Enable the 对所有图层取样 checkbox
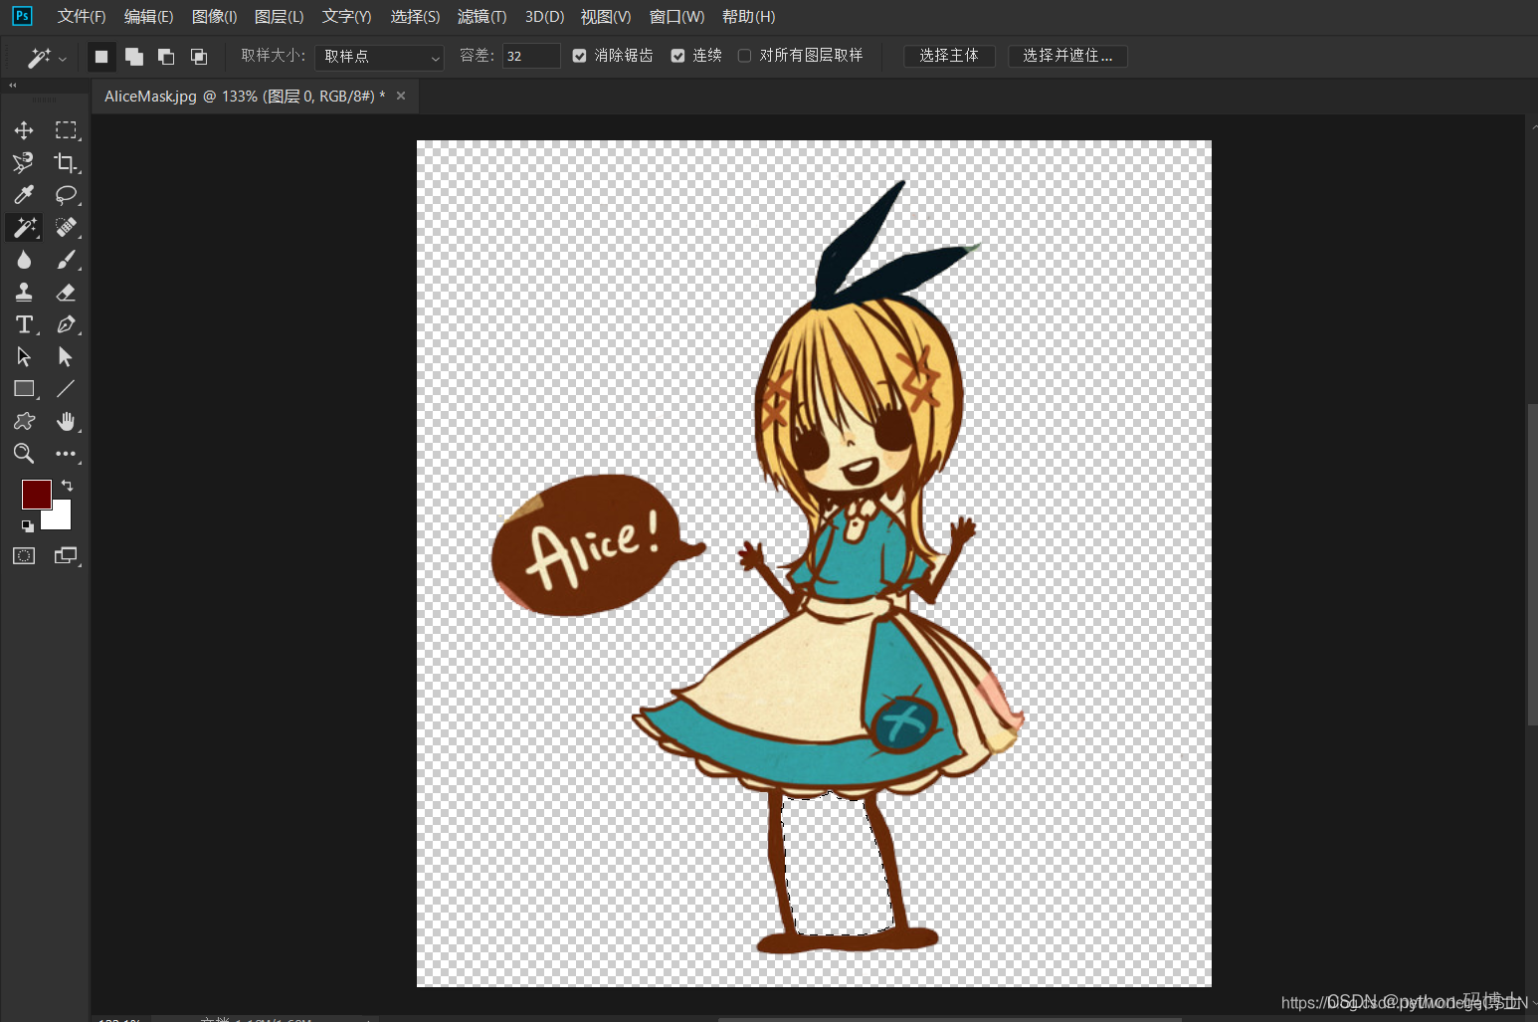This screenshot has height=1022, width=1538. [744, 56]
